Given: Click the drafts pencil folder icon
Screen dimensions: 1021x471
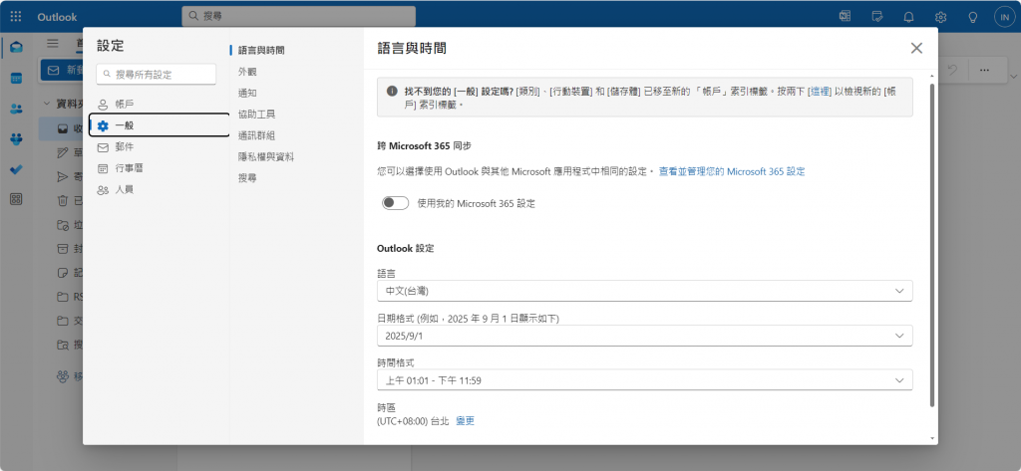Looking at the screenshot, I should click(63, 153).
